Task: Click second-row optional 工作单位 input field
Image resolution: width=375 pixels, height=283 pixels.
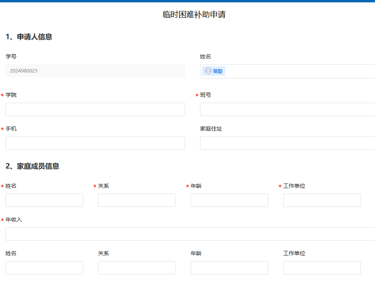Action: coord(322,268)
